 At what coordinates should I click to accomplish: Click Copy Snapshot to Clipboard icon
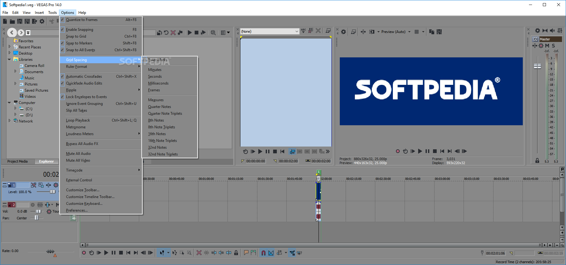pos(432,31)
